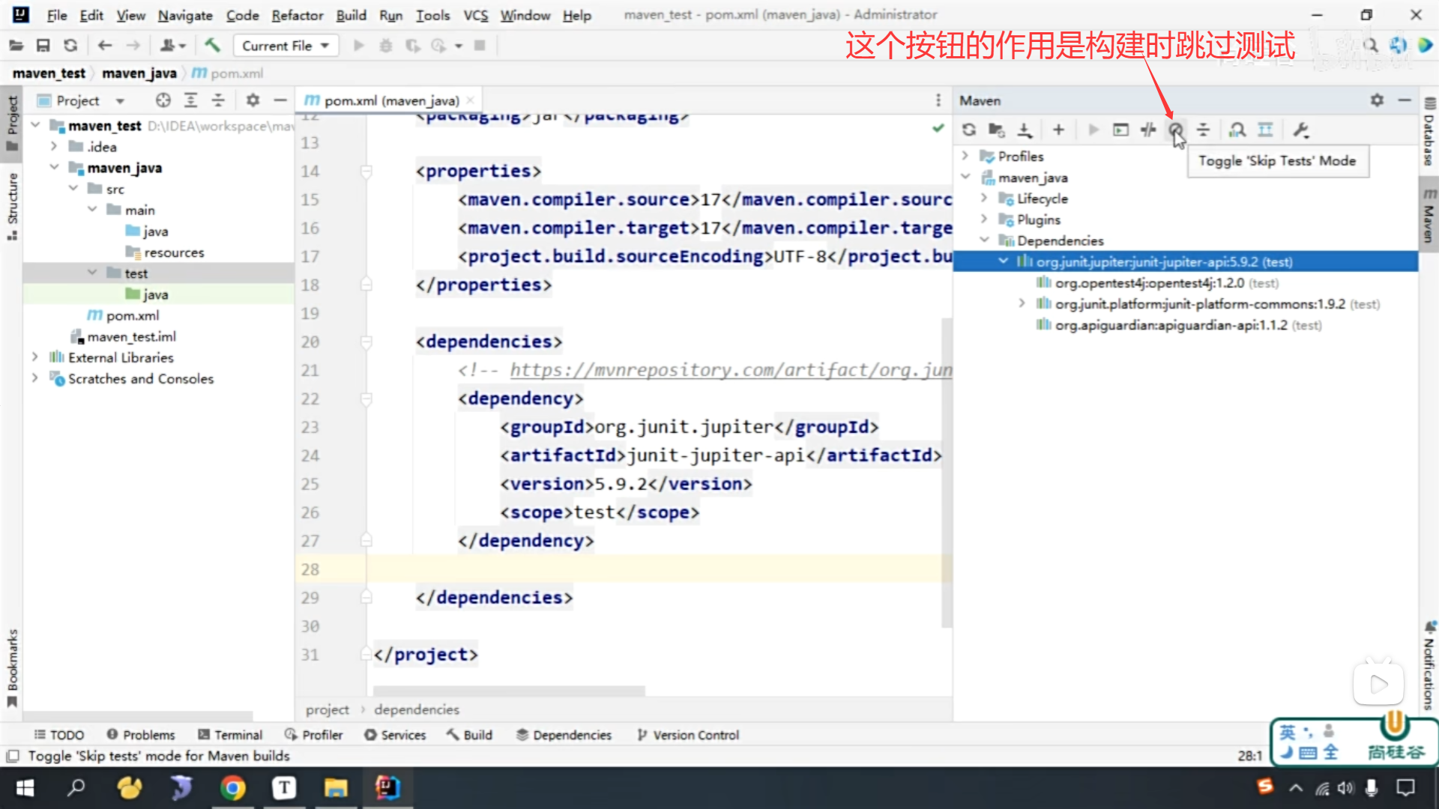1439x809 pixels.
Task: Click the Build hammer icon in toolbar
Action: click(212, 46)
